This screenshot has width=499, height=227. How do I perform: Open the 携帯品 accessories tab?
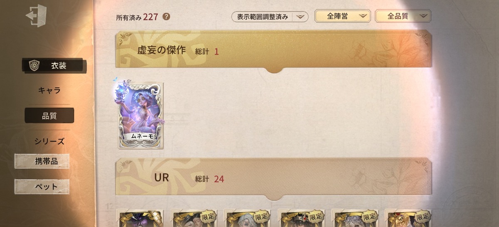coord(42,161)
